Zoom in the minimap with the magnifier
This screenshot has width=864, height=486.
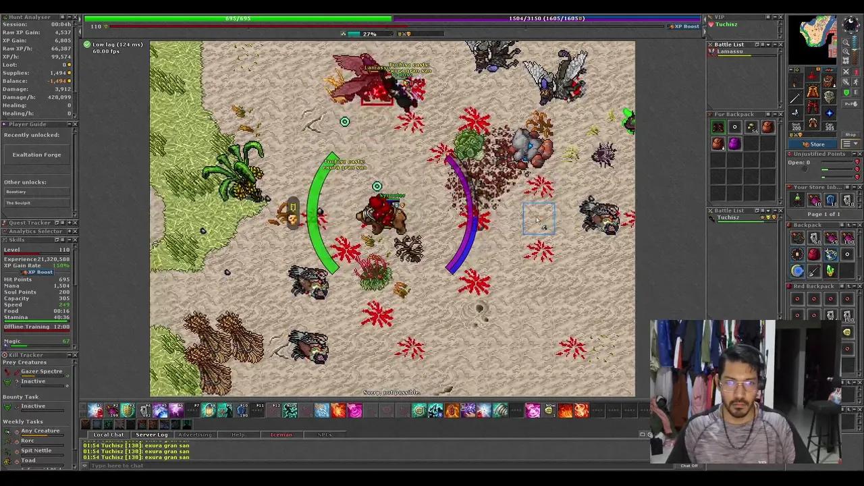[846, 52]
